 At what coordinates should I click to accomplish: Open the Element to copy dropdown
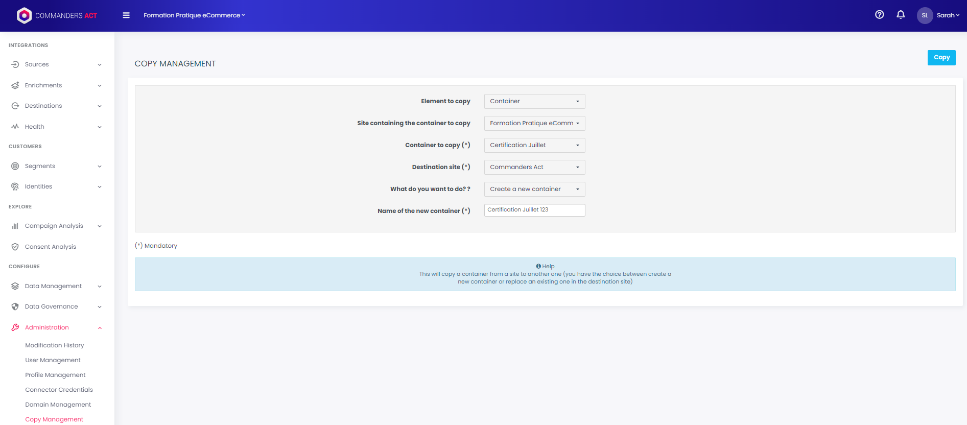[x=534, y=101]
